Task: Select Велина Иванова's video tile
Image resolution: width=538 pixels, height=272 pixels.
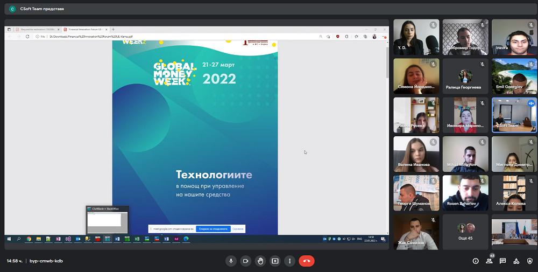Action: 416,154
